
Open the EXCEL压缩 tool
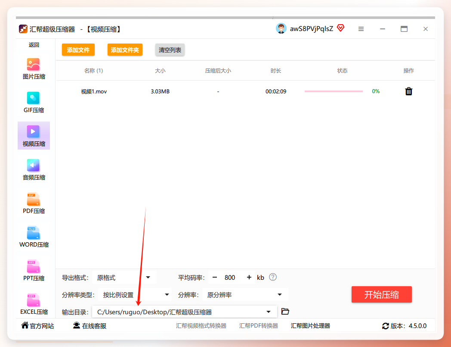[34, 304]
